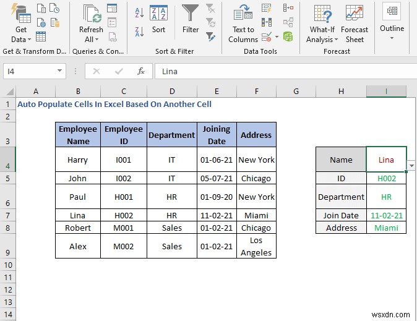Select the 'Employee Name' header cell
Viewport: 417px width, 321px height.
pyautogui.click(x=78, y=135)
